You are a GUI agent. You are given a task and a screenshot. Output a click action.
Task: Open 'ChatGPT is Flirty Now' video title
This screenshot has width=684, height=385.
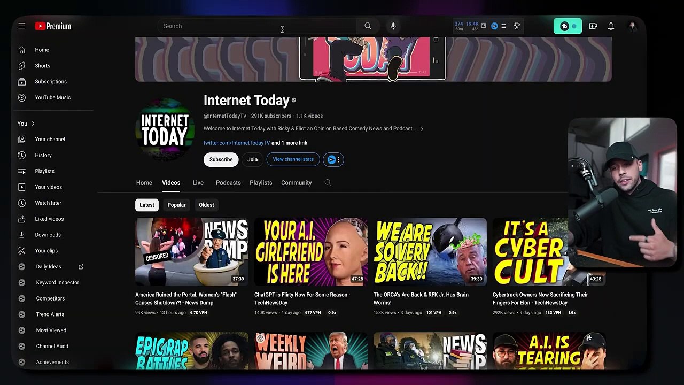[x=302, y=298]
